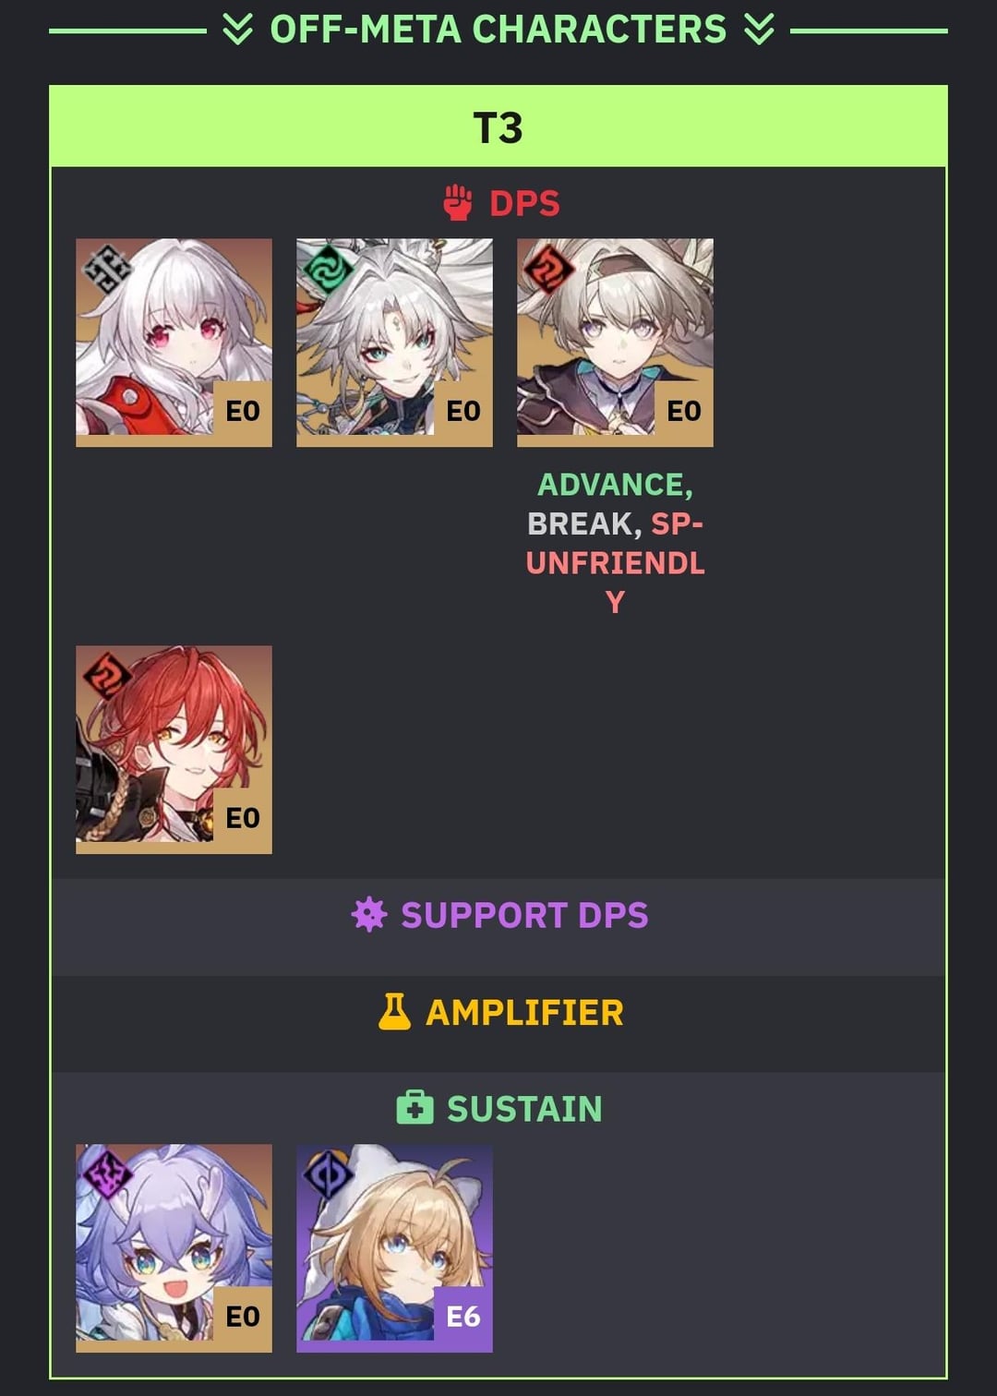Click the yellow Amplifier flask icon
Image resolution: width=997 pixels, height=1396 pixels.
(394, 1012)
